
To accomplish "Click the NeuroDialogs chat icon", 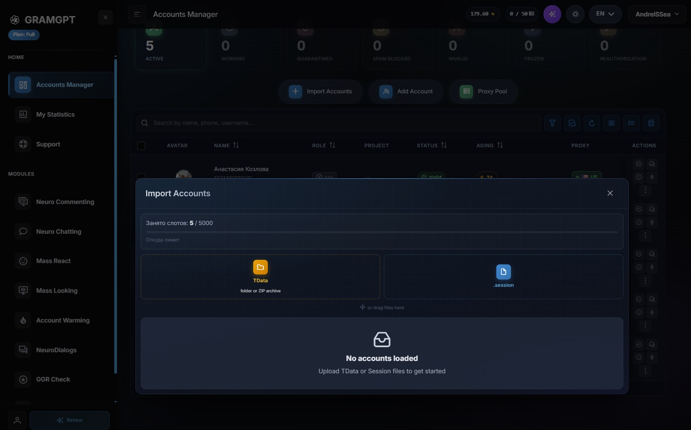I will [23, 350].
